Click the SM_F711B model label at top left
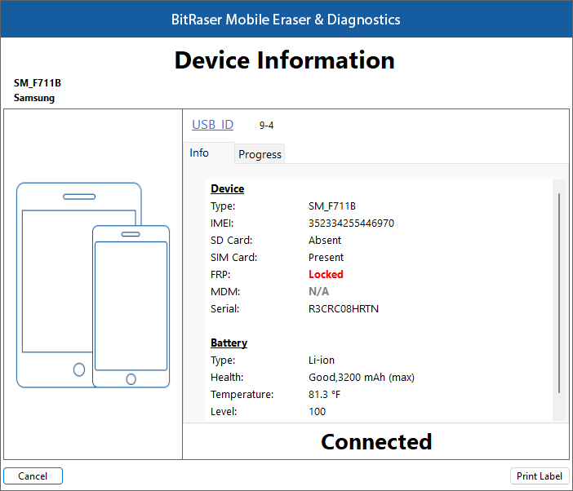 [38, 83]
